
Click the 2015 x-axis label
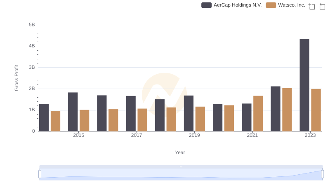pyautogui.click(x=78, y=135)
